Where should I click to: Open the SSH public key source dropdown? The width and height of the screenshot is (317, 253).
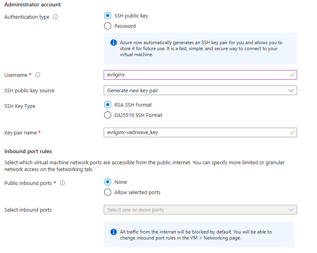click(x=200, y=90)
